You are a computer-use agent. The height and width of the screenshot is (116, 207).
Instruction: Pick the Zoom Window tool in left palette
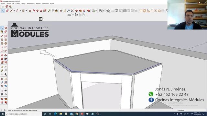click(x=6, y=82)
